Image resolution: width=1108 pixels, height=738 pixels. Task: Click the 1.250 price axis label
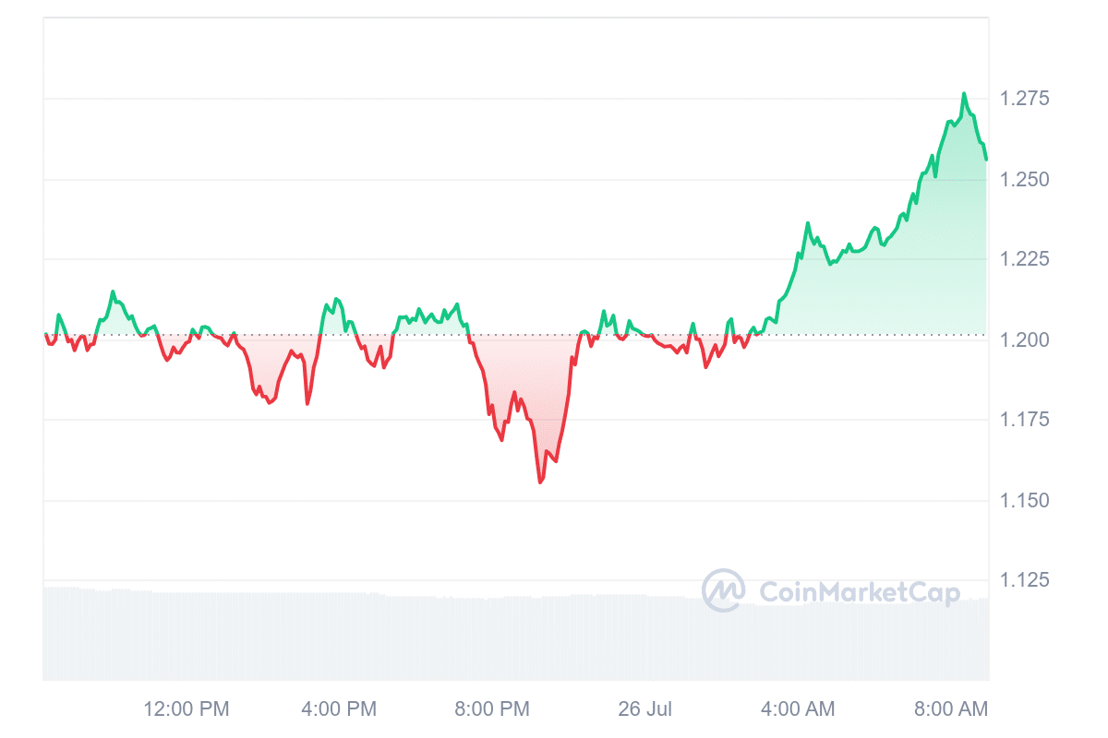click(1024, 179)
